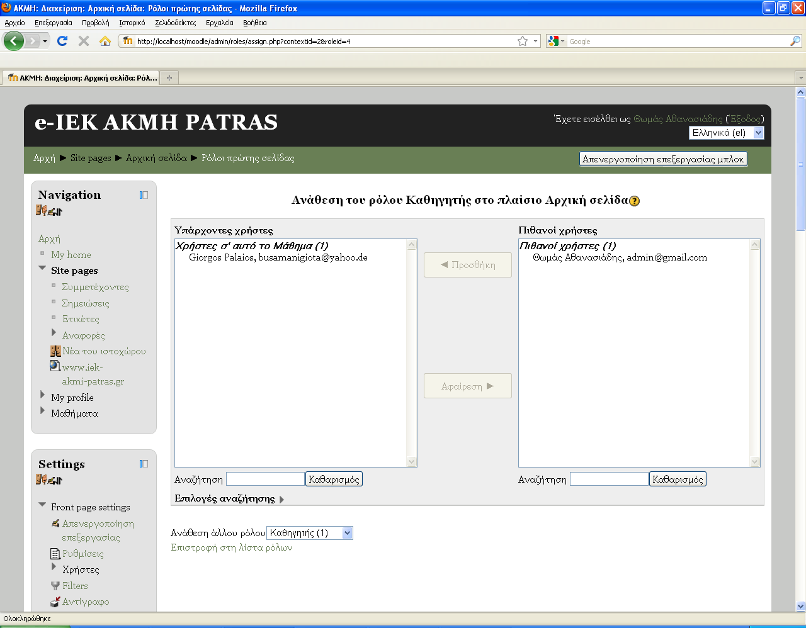Viewport: 806px width, 628px height.
Task: Click Καθαρισμός under existing users list
Action: (x=334, y=479)
